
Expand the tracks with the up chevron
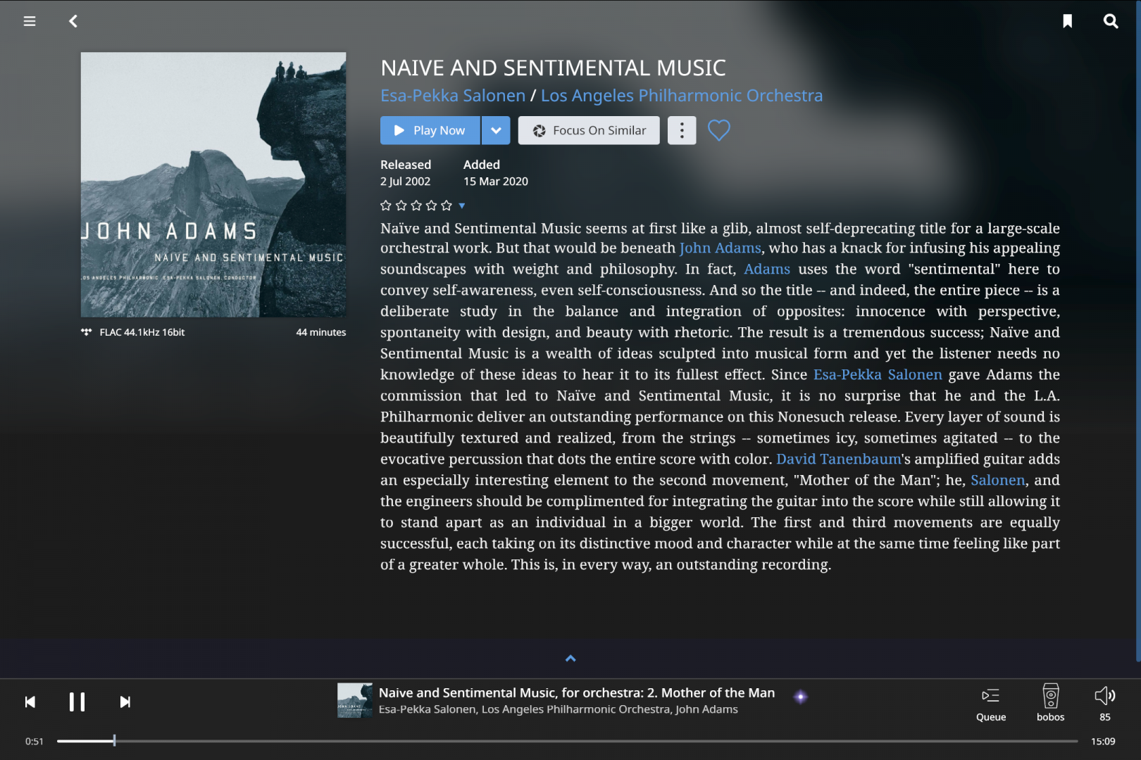click(570, 659)
